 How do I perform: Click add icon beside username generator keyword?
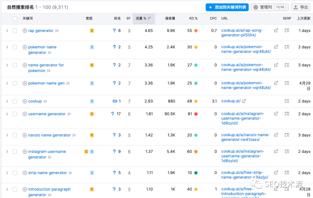tap(25, 114)
